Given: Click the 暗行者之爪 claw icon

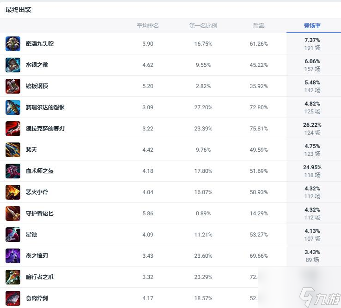Looking at the screenshot, I should tap(13, 277).
